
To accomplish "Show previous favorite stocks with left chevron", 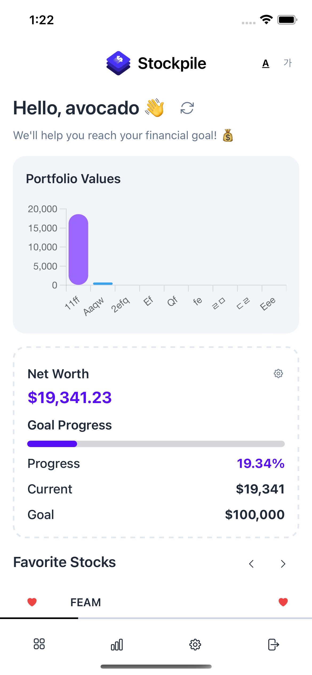I will [x=251, y=564].
